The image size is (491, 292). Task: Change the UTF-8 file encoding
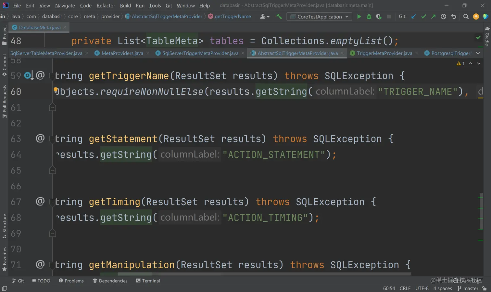[x=422, y=288]
